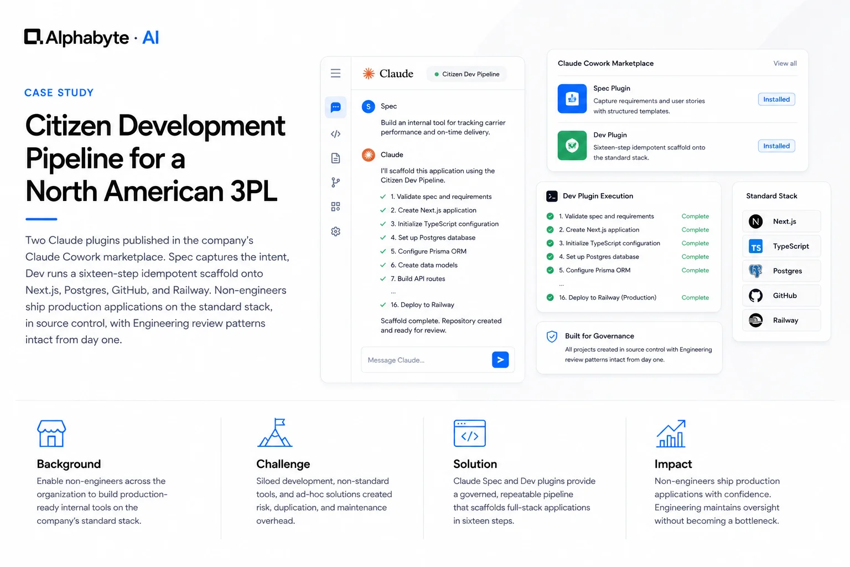
Task: Click chat step 5. Configure Prisma ORM
Action: (x=428, y=251)
